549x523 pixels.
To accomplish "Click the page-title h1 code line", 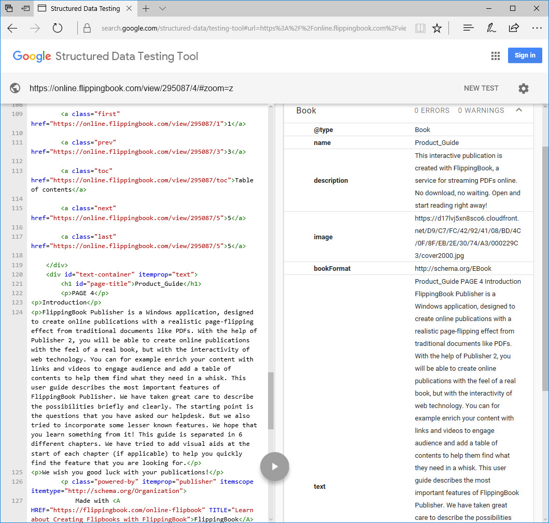I will tap(131, 284).
